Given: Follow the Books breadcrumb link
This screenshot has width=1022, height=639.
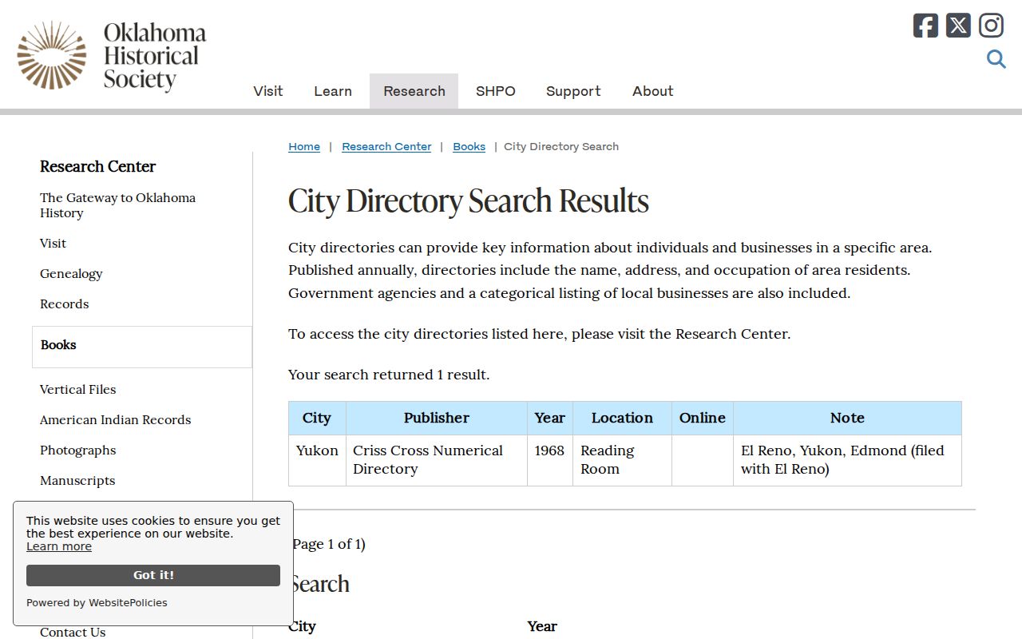Looking at the screenshot, I should (x=469, y=146).
